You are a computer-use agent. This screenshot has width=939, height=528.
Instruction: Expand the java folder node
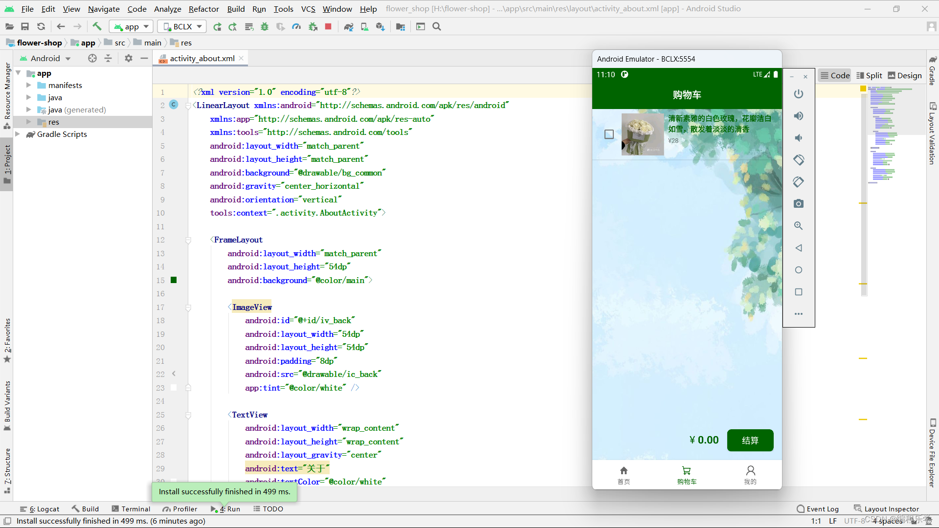(28, 97)
